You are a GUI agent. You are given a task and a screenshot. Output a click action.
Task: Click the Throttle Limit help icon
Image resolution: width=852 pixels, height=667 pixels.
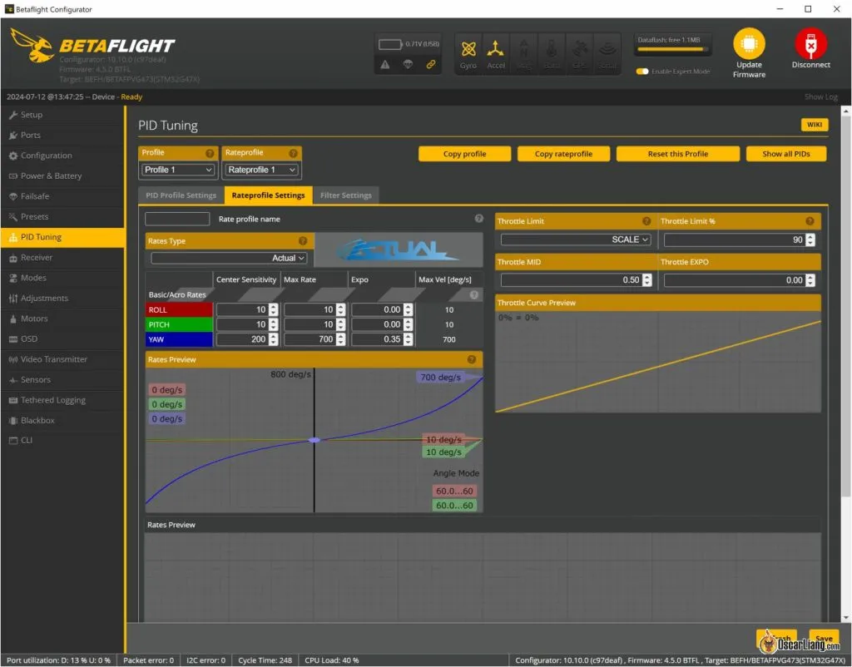click(x=646, y=221)
